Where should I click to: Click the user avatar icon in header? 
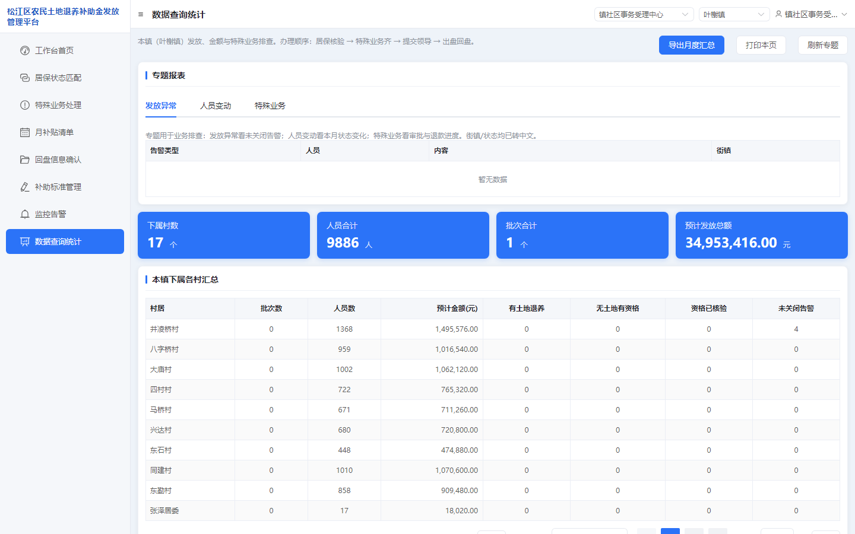[x=778, y=14]
